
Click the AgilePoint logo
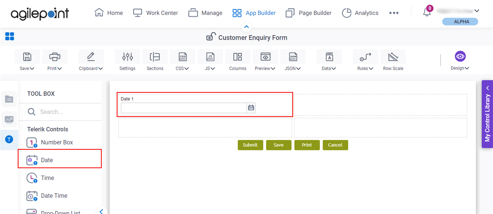point(40,13)
